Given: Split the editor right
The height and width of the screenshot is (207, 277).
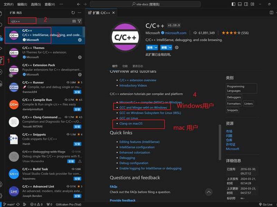Looking at the screenshot, I should (x=271, y=12).
